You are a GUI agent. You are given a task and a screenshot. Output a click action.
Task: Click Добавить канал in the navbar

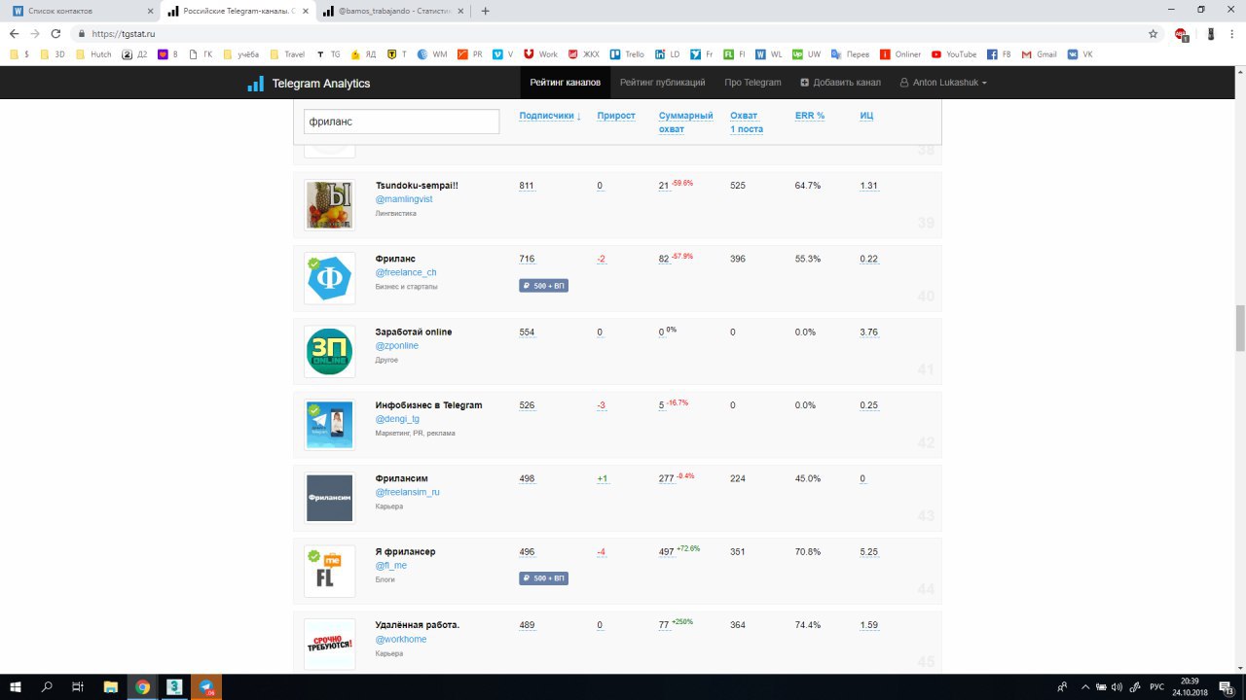click(840, 83)
